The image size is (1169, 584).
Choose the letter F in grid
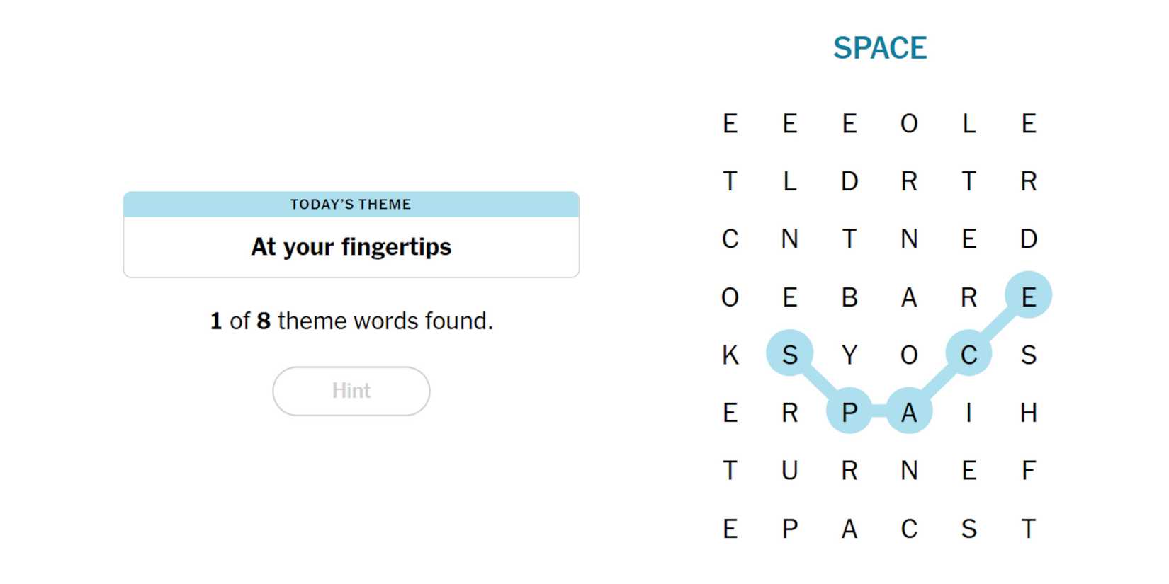(1028, 469)
